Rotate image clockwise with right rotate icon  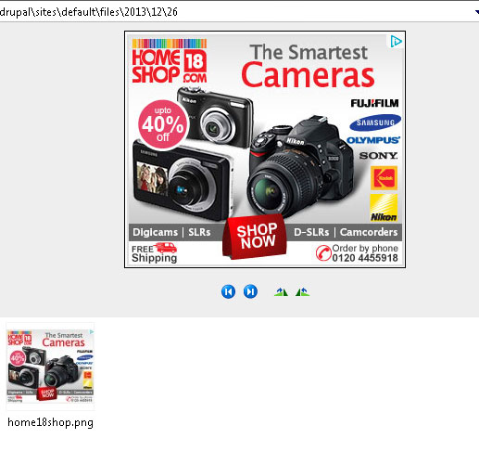point(302,291)
